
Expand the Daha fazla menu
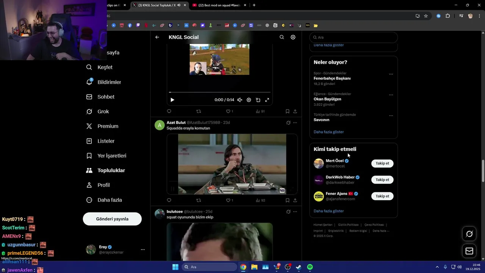(x=104, y=200)
